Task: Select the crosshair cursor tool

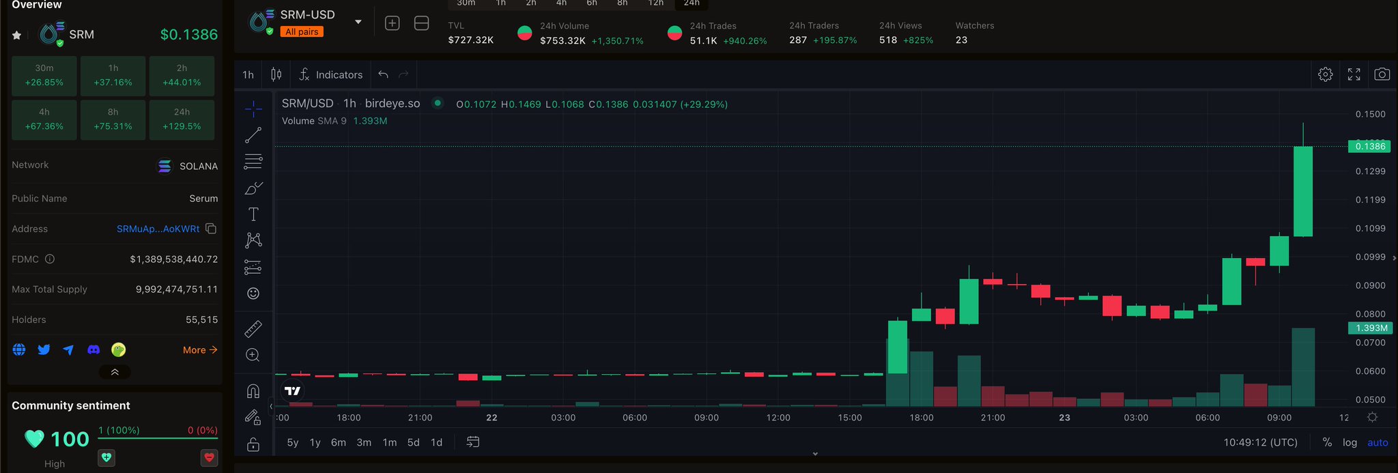Action: pyautogui.click(x=253, y=109)
